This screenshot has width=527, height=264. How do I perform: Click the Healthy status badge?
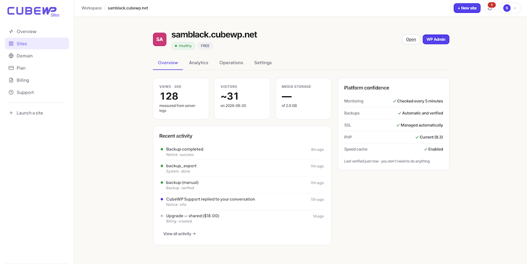pyautogui.click(x=183, y=46)
